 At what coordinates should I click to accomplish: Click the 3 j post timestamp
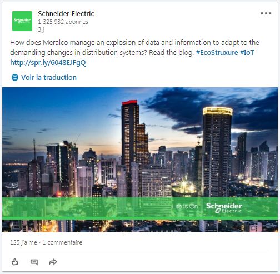coord(41,29)
